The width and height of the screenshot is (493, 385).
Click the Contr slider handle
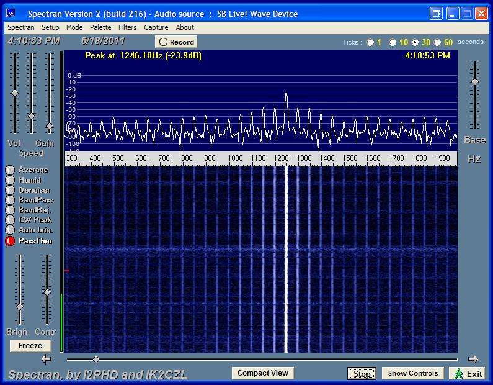point(47,292)
